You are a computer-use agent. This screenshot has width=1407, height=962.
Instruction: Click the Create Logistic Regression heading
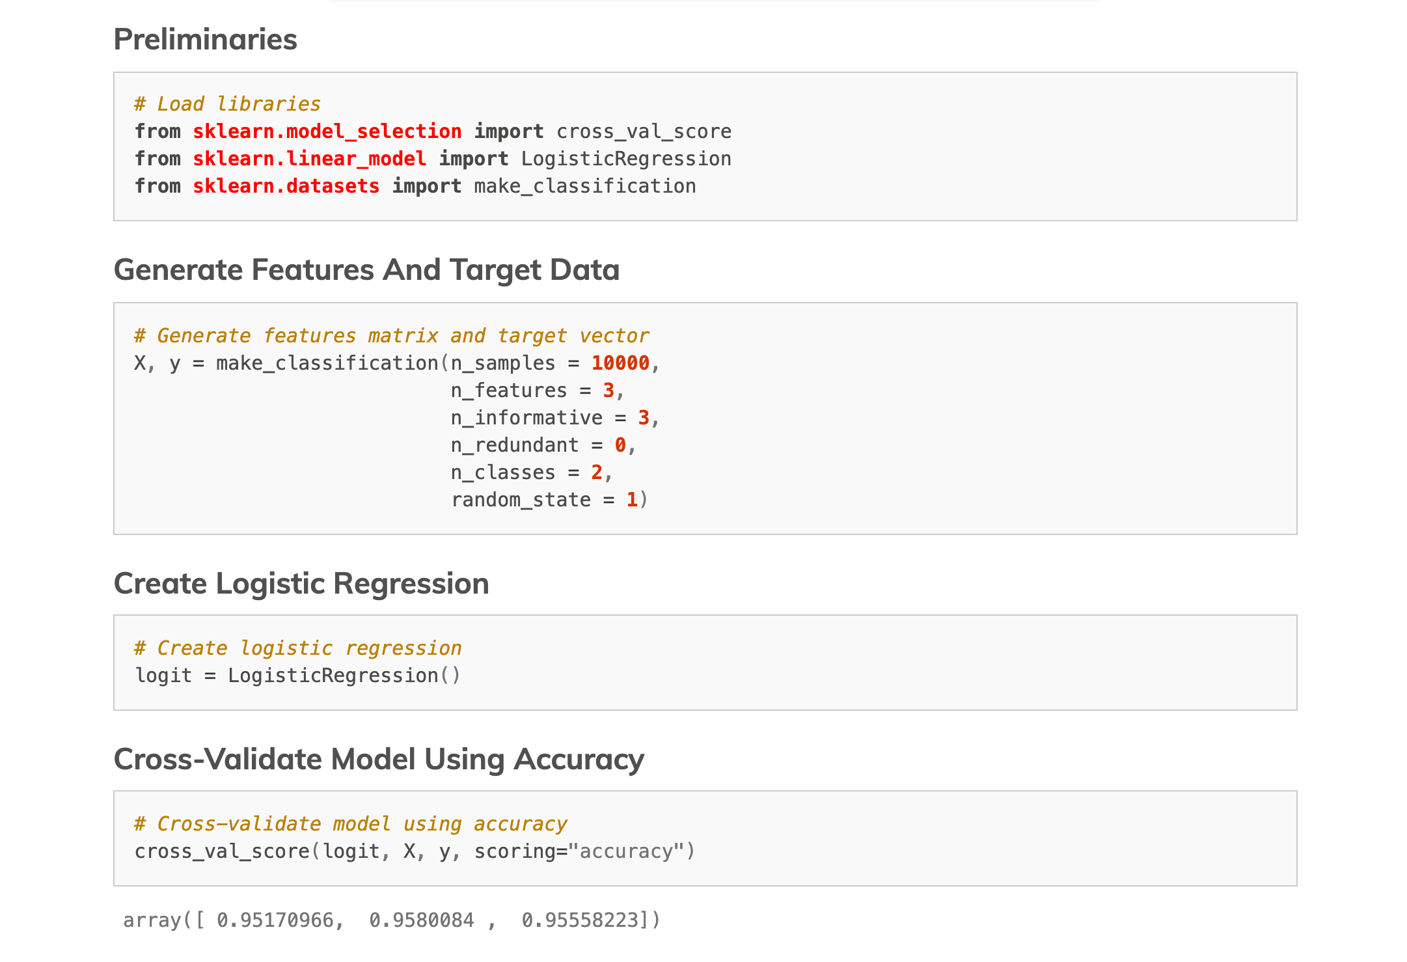[301, 583]
